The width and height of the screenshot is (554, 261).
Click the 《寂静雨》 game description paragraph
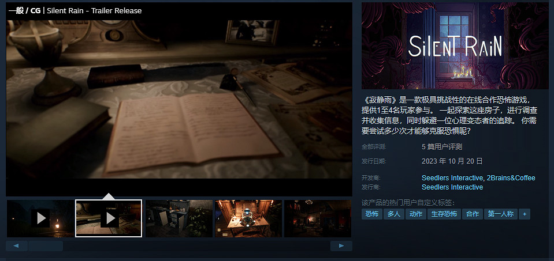click(x=449, y=115)
